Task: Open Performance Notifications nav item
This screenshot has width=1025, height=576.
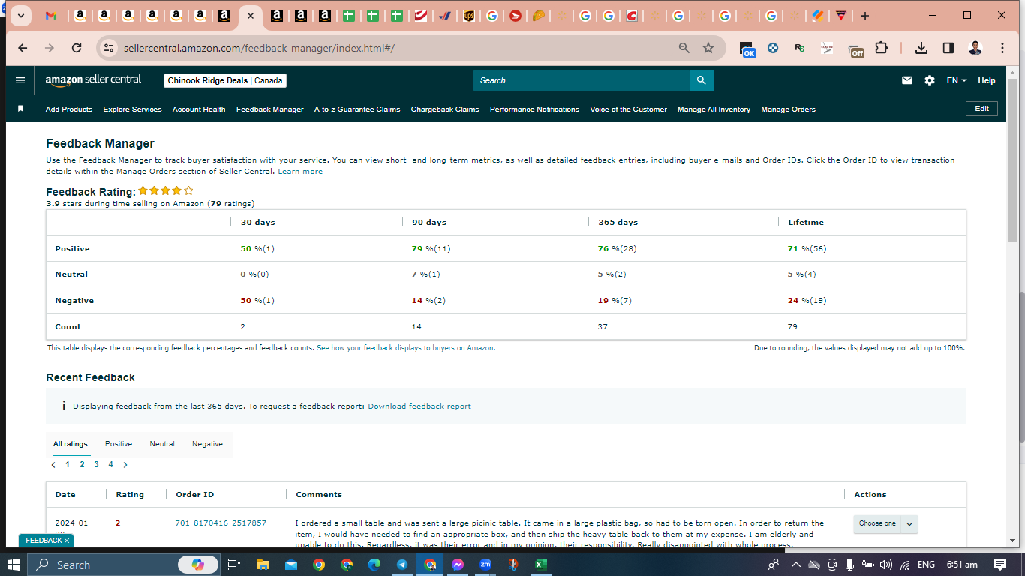Action: click(x=534, y=109)
